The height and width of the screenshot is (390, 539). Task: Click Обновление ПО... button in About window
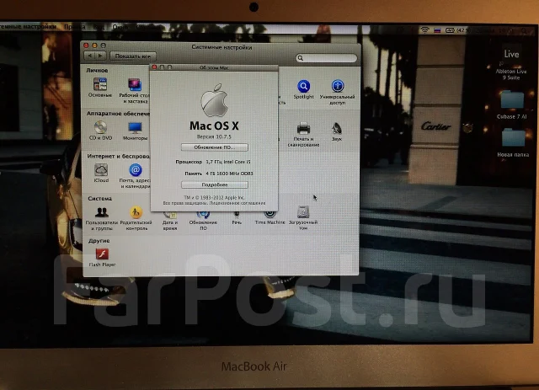coord(215,147)
